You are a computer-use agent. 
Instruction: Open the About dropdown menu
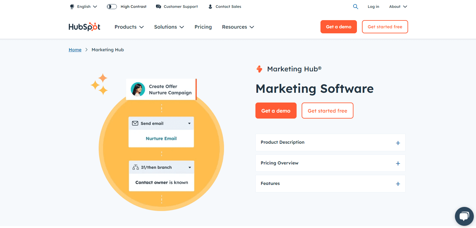coord(398,7)
